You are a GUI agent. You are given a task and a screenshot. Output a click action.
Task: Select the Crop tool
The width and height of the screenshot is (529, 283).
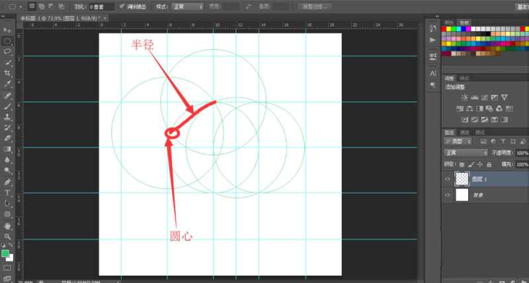[7, 73]
